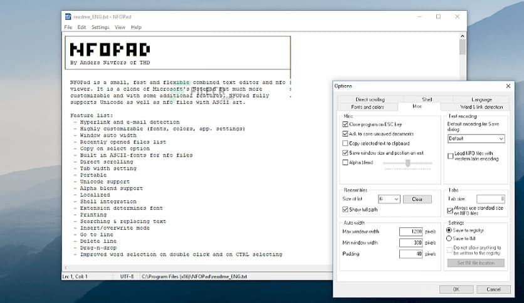524x303 pixels.
Task: Click the 'Alpha blend support' line
Action: [112, 188]
